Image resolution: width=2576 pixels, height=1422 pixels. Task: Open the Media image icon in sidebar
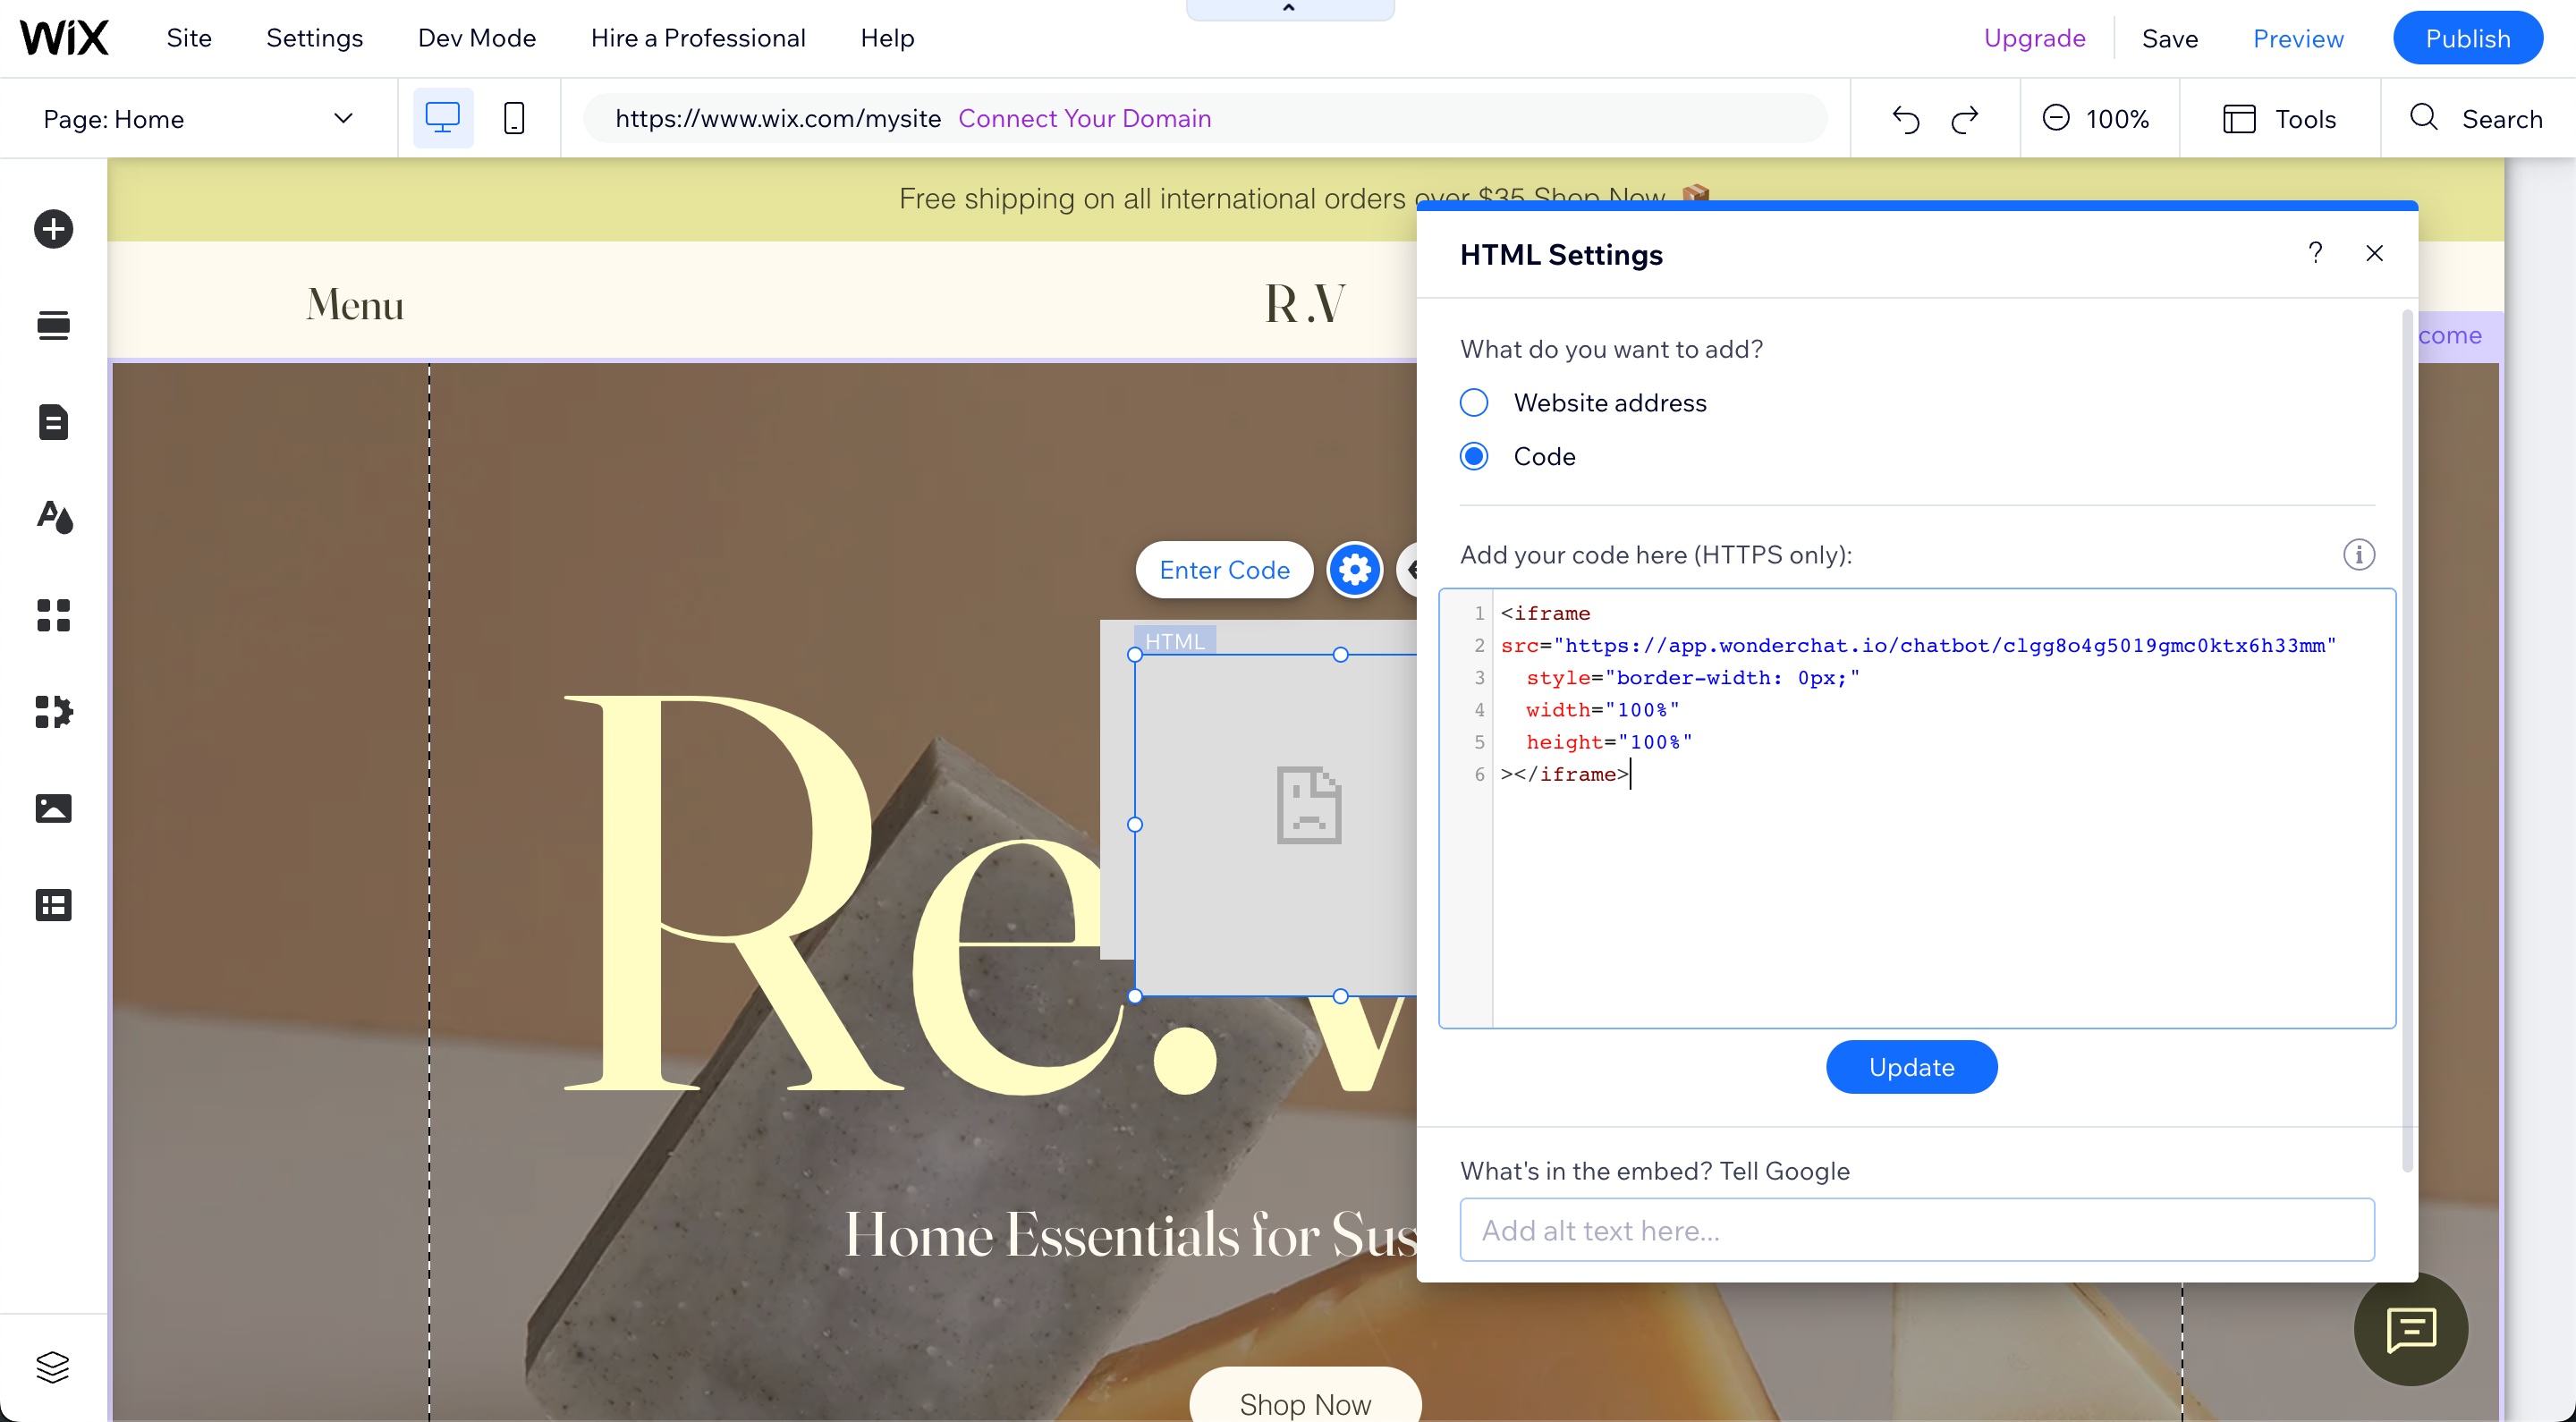point(53,808)
